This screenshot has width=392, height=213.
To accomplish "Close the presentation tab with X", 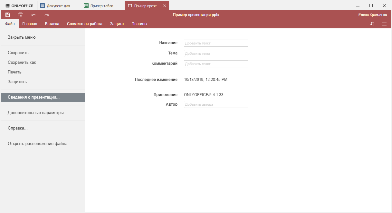I will [x=165, y=6].
